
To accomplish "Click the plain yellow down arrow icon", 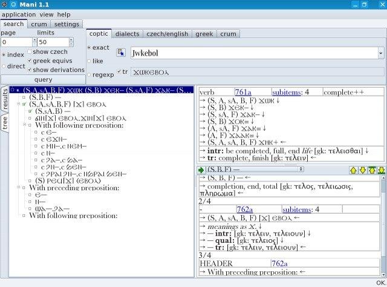I will click(x=363, y=170).
